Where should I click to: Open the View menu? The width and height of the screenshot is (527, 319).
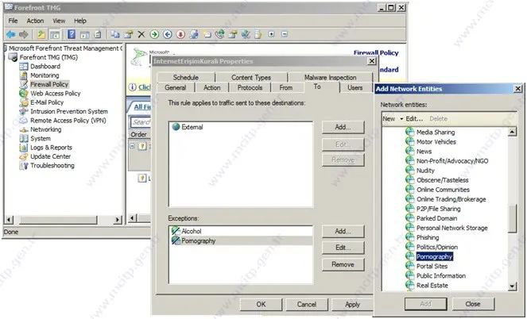coord(59,21)
